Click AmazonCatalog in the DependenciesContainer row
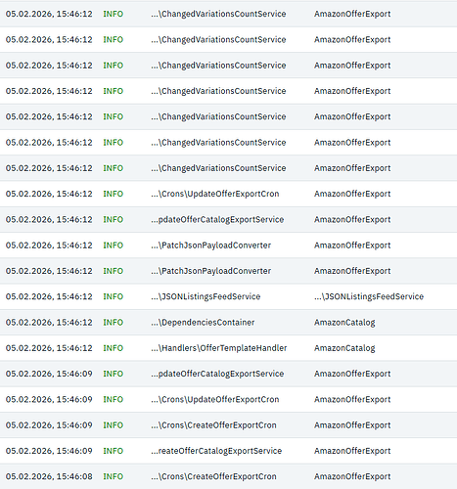Viewport: 457px width, 489px height. tap(344, 323)
